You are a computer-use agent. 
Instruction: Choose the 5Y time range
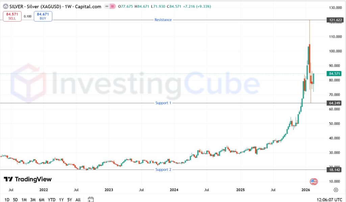pyautogui.click(x=69, y=200)
